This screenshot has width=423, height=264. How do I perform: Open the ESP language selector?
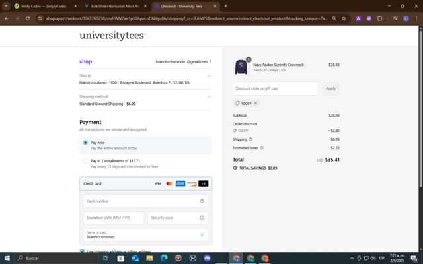coord(382,258)
